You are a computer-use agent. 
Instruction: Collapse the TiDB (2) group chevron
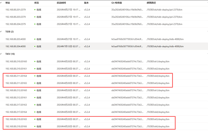tap(1, 32)
